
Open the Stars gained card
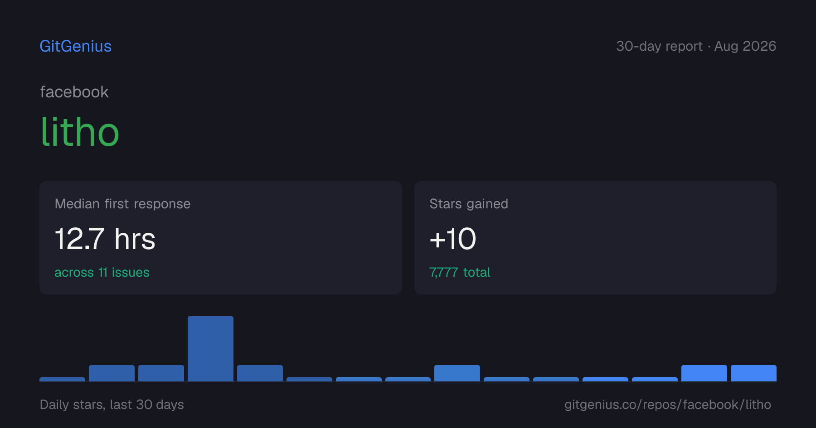click(595, 238)
